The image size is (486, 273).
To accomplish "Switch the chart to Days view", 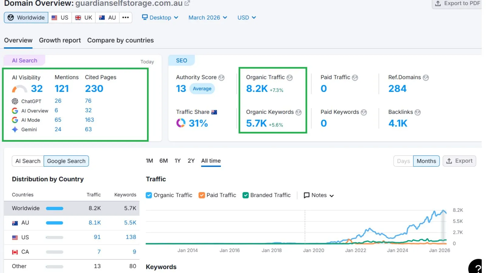I will pyautogui.click(x=403, y=161).
